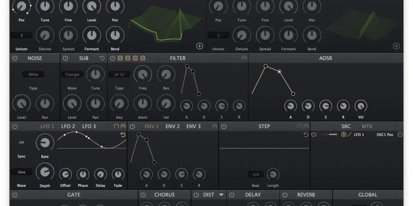
Task: Toggle REVERB effect power
Action: [x=285, y=195]
